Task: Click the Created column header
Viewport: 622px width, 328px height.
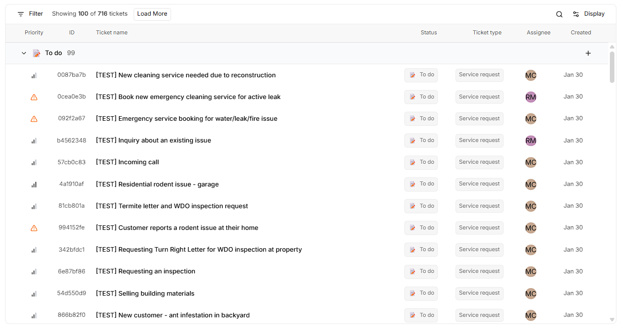Action: point(580,32)
